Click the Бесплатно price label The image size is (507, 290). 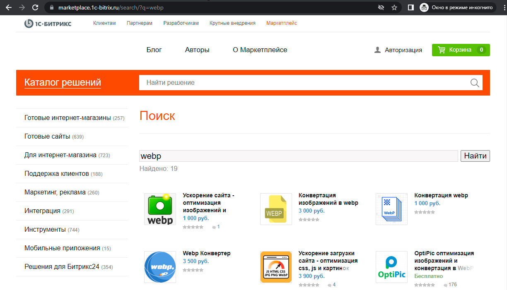pos(429,276)
